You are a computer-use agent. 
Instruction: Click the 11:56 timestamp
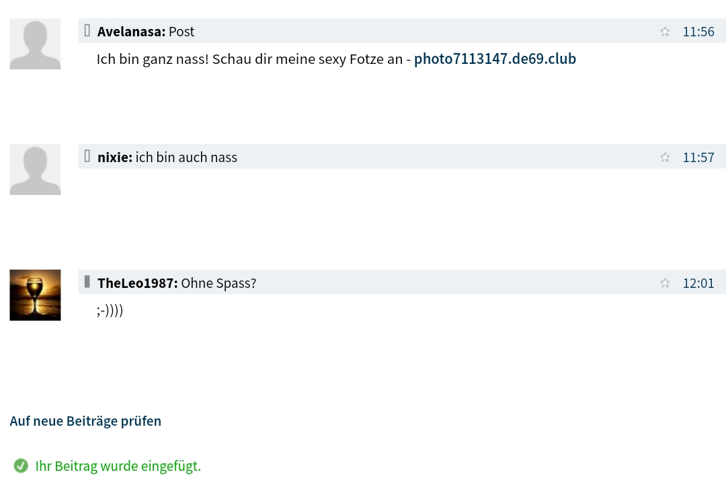coord(698,32)
